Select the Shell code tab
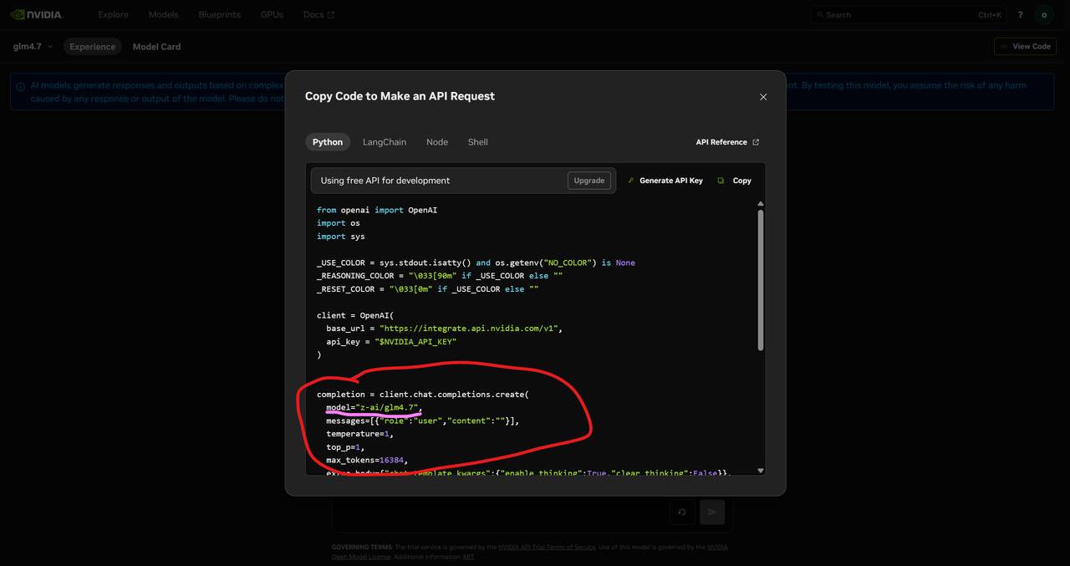The image size is (1070, 566). (x=478, y=142)
